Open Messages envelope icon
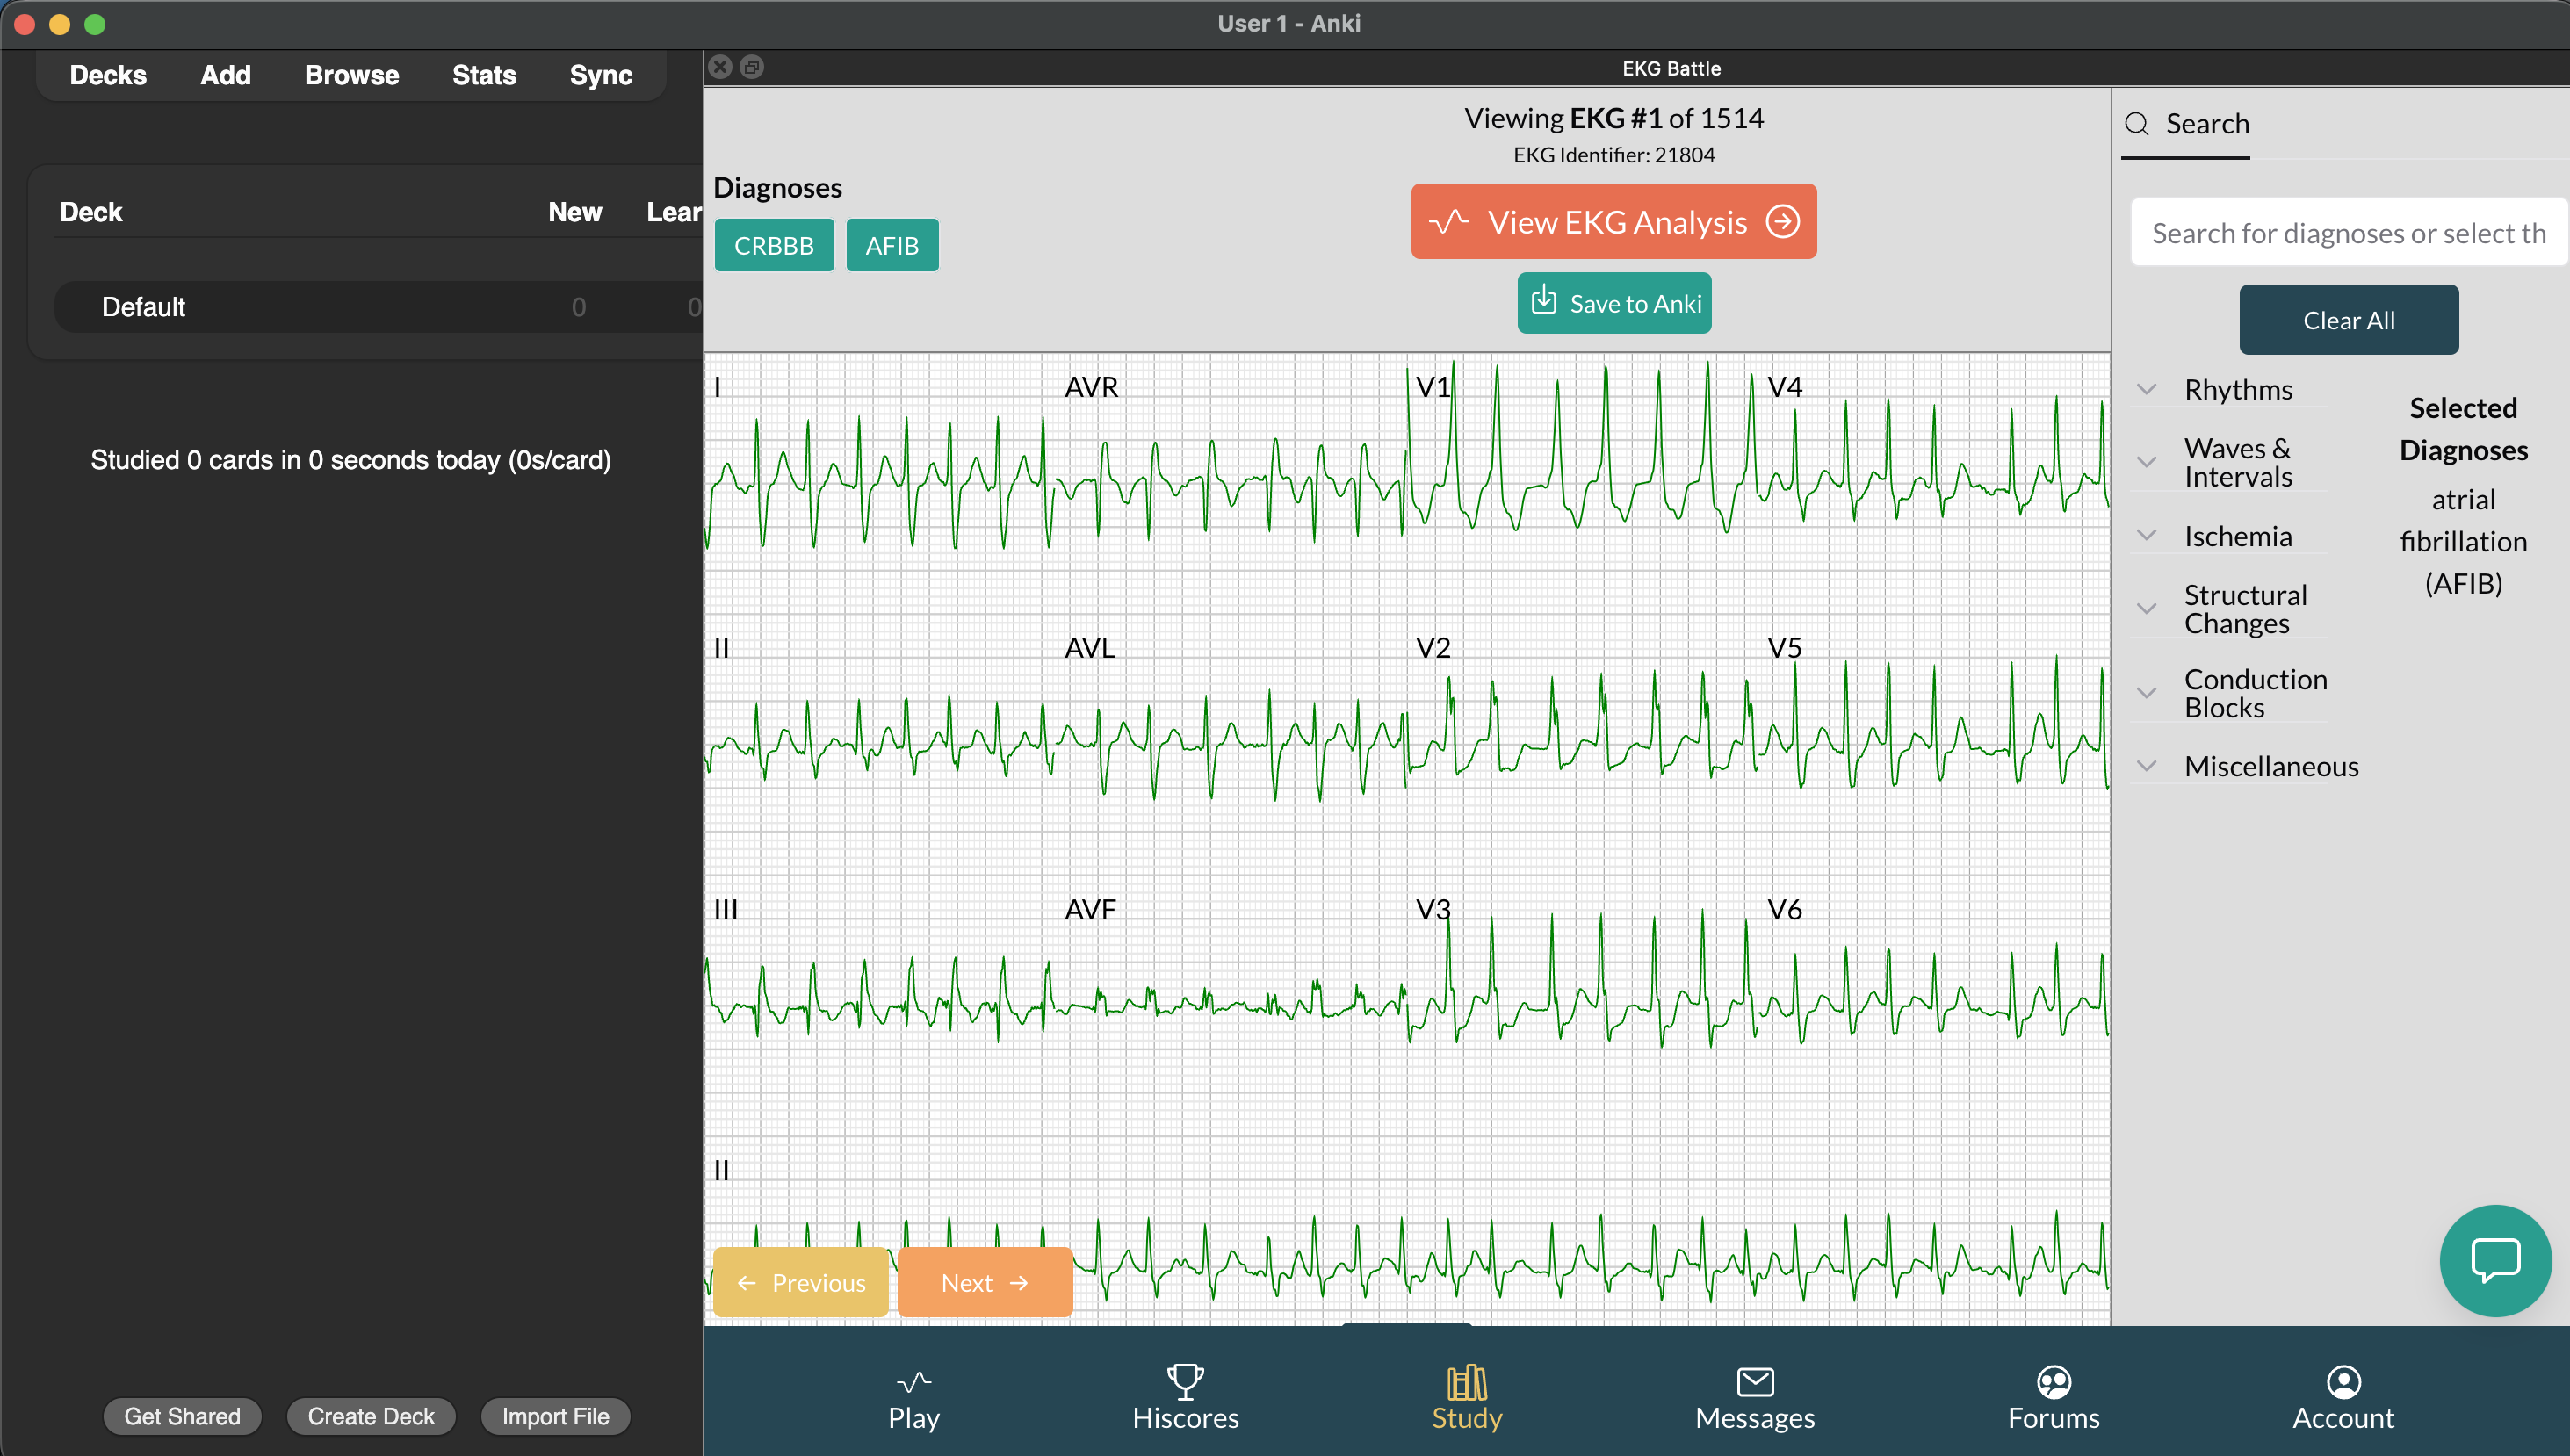This screenshot has height=1456, width=2570. (x=1754, y=1381)
